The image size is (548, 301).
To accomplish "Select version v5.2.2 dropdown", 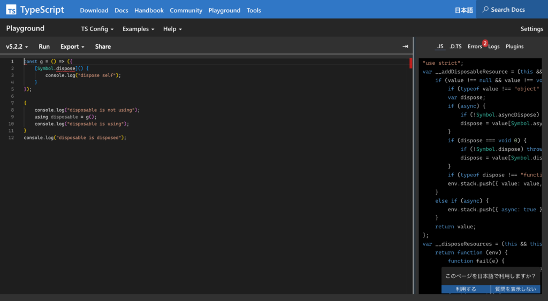I will tap(17, 47).
